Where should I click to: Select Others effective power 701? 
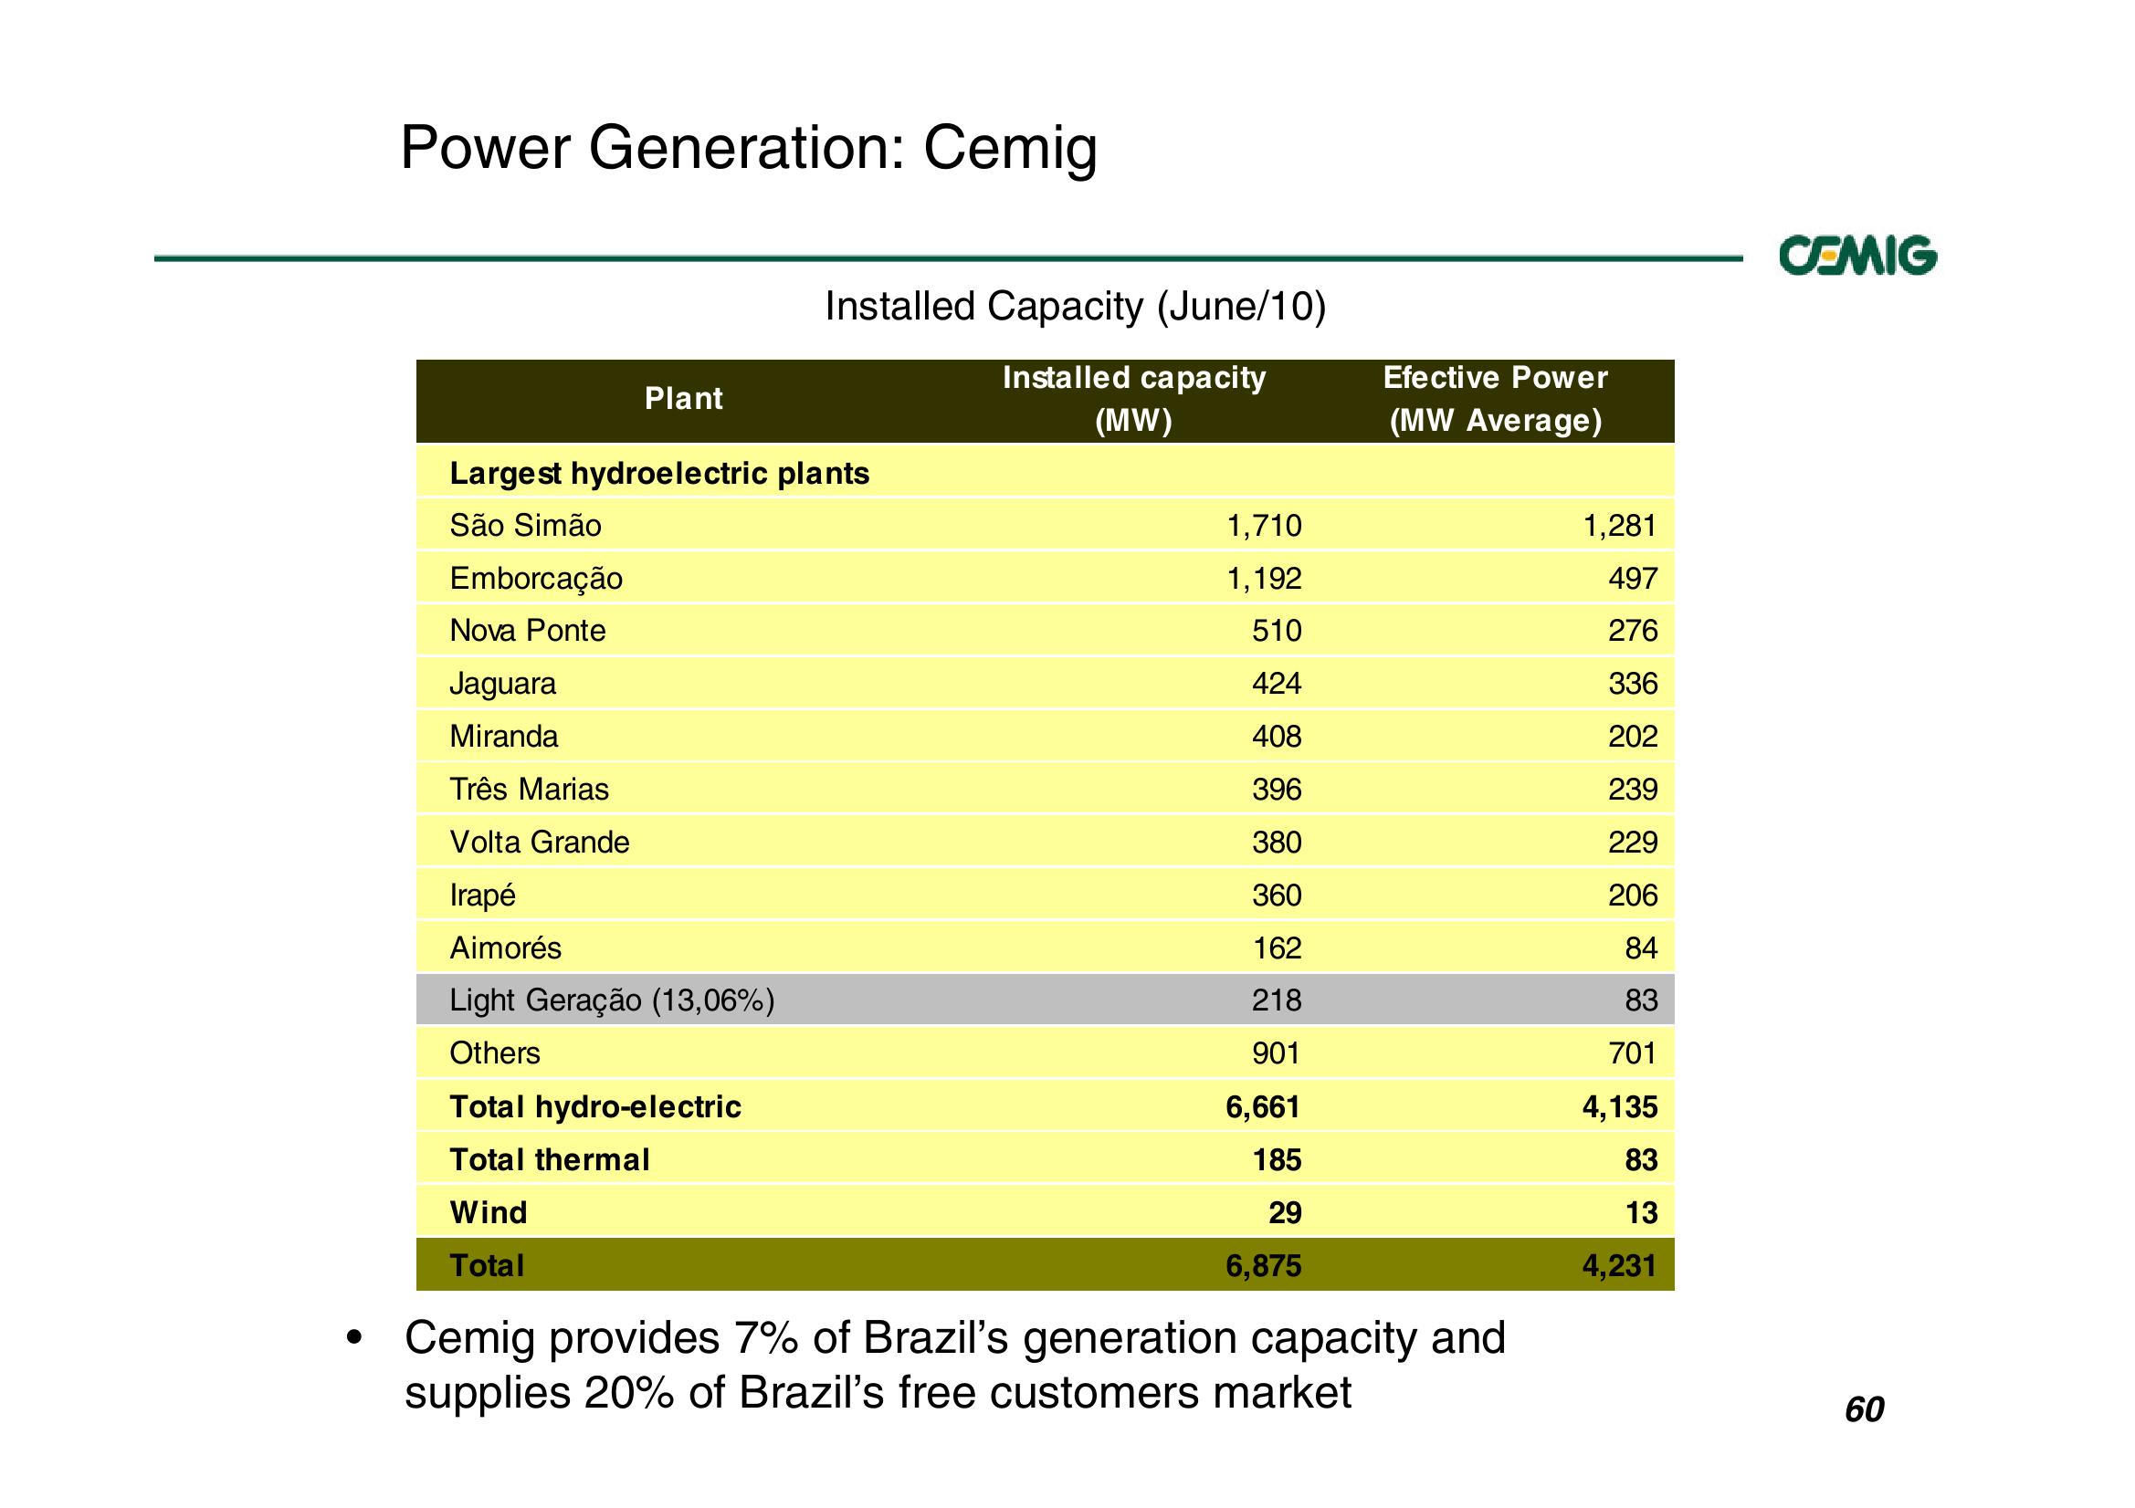pos(1633,1054)
